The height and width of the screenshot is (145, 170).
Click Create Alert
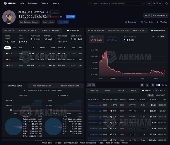(x=131, y=22)
